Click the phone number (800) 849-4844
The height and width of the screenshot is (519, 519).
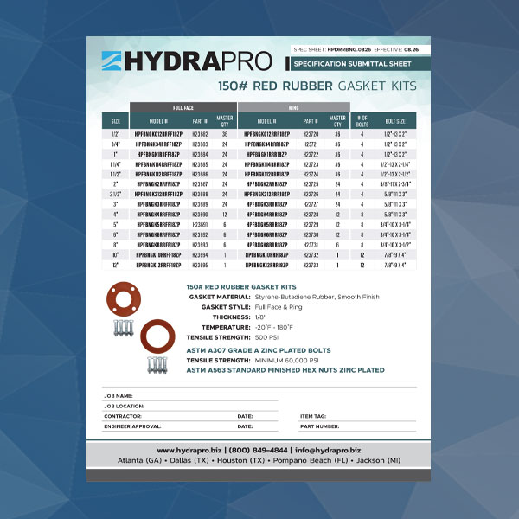(x=258, y=450)
